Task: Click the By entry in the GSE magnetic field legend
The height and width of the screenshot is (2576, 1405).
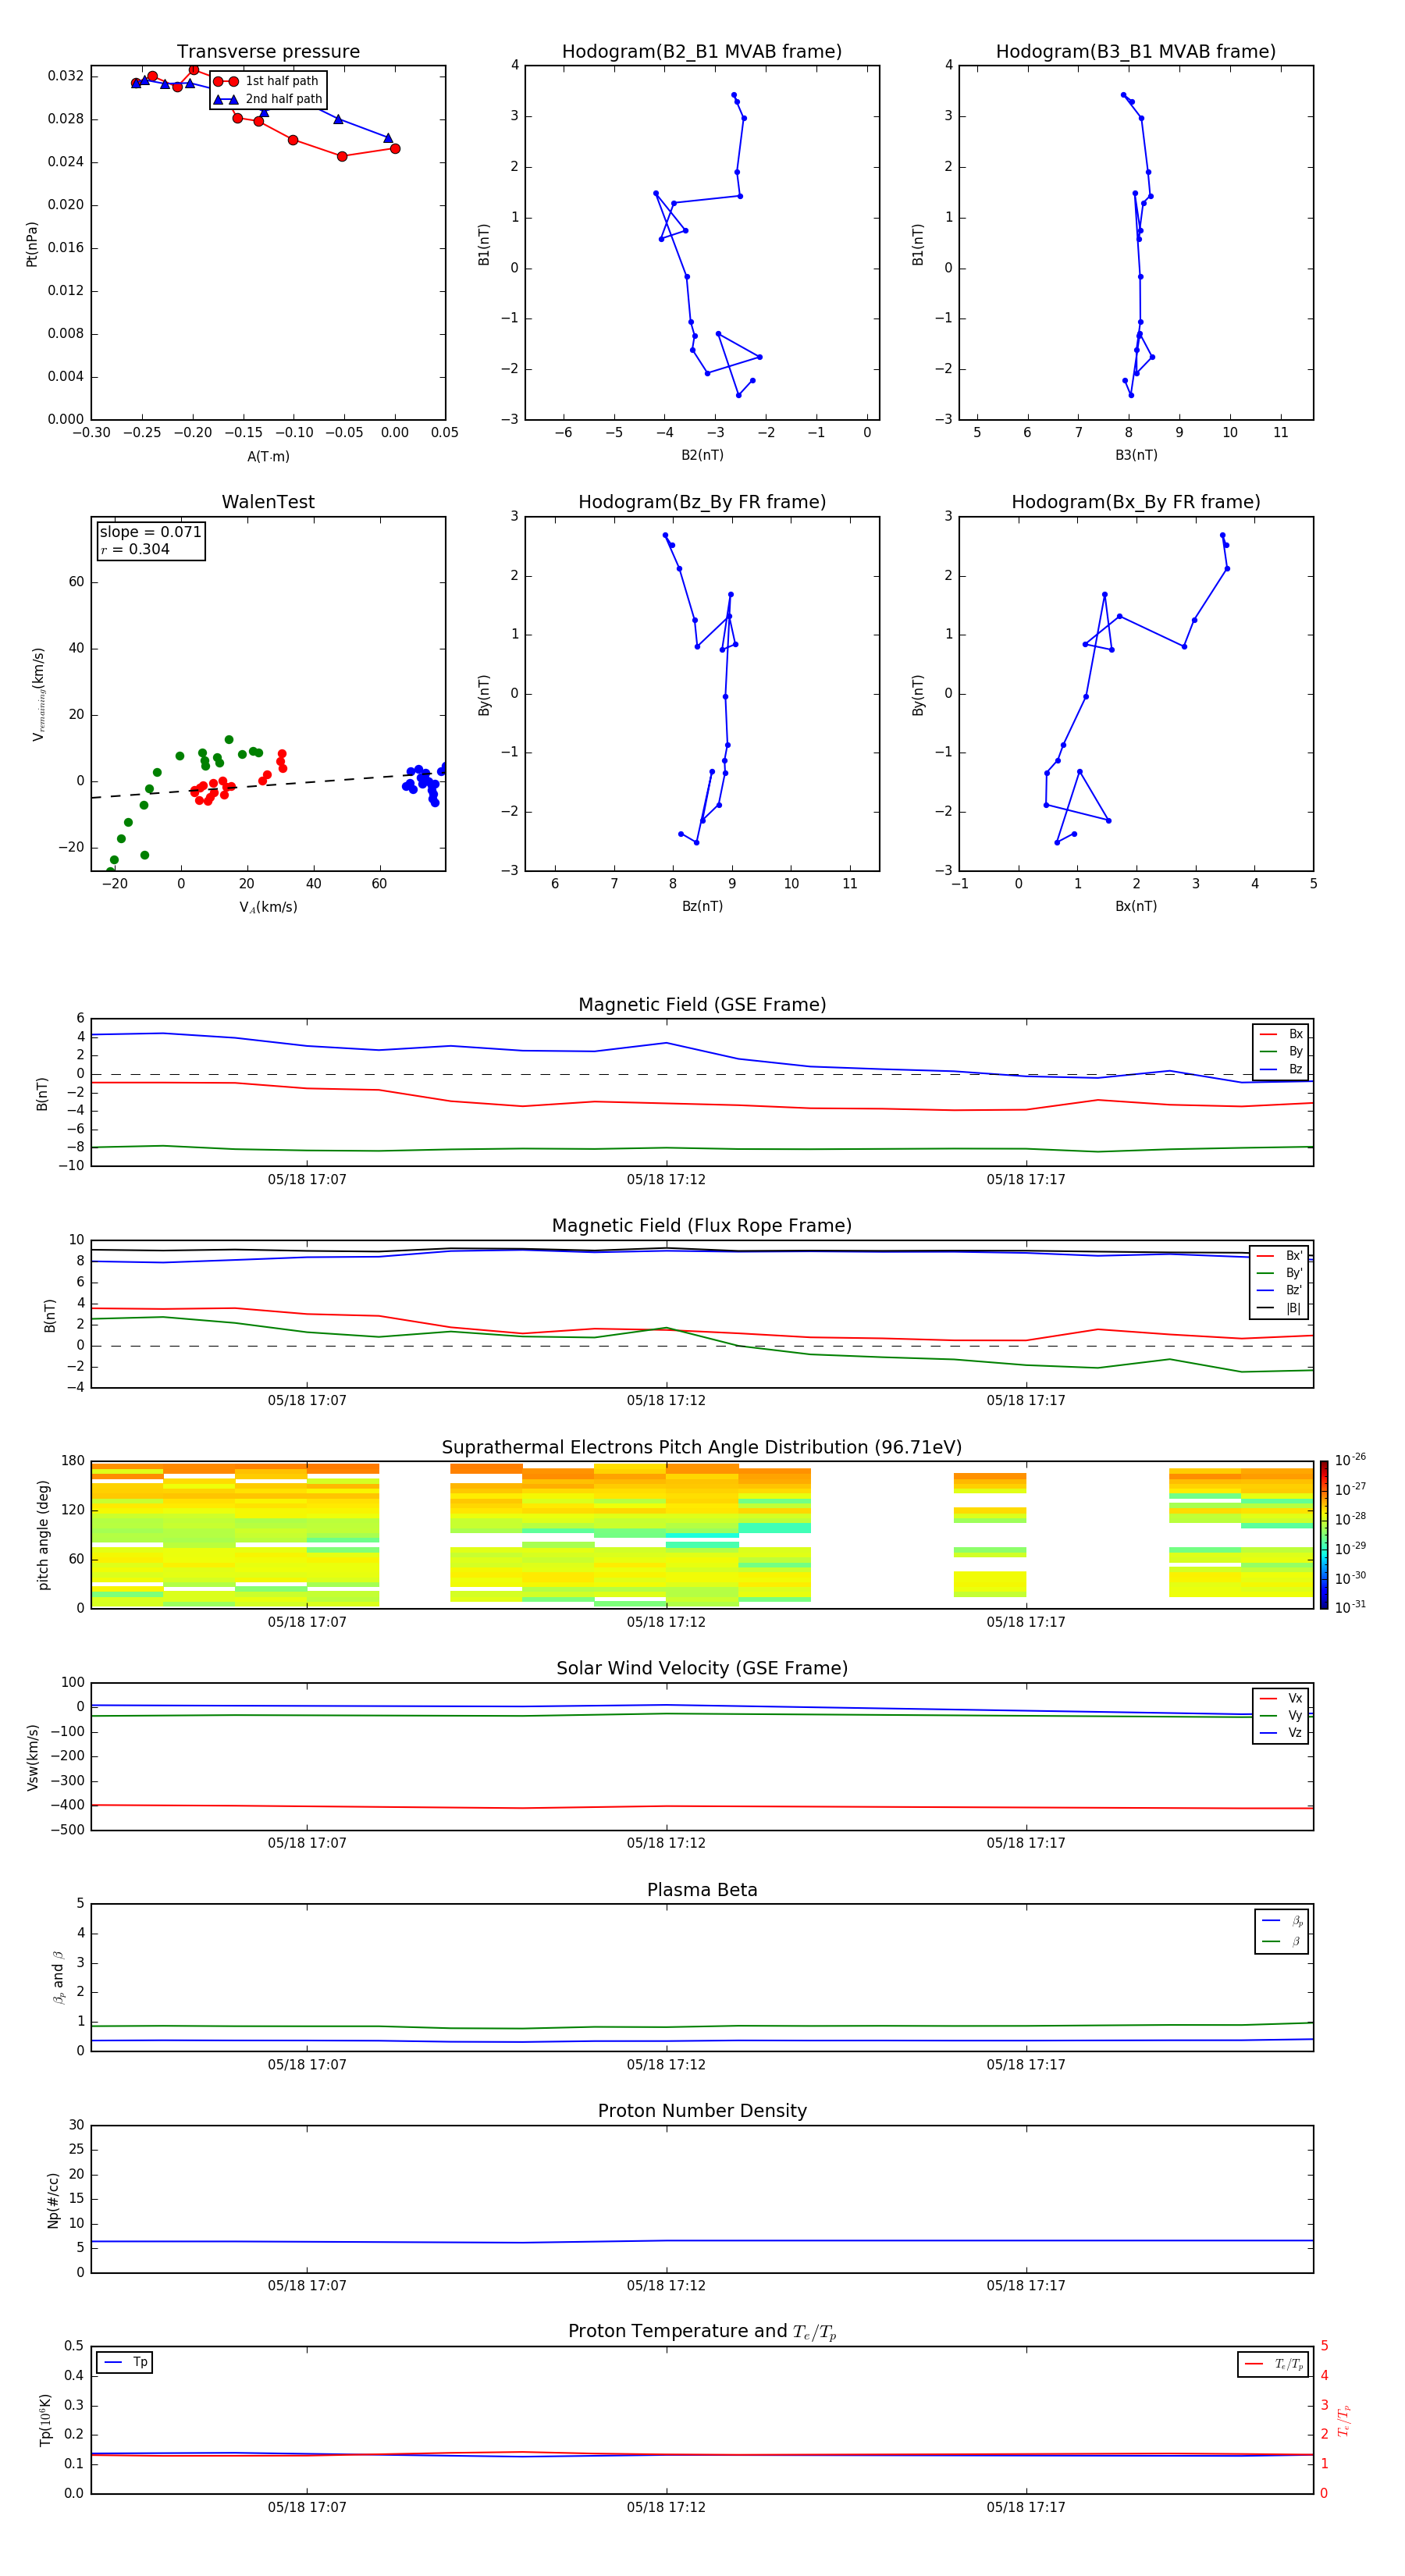Action: click(x=1282, y=1052)
